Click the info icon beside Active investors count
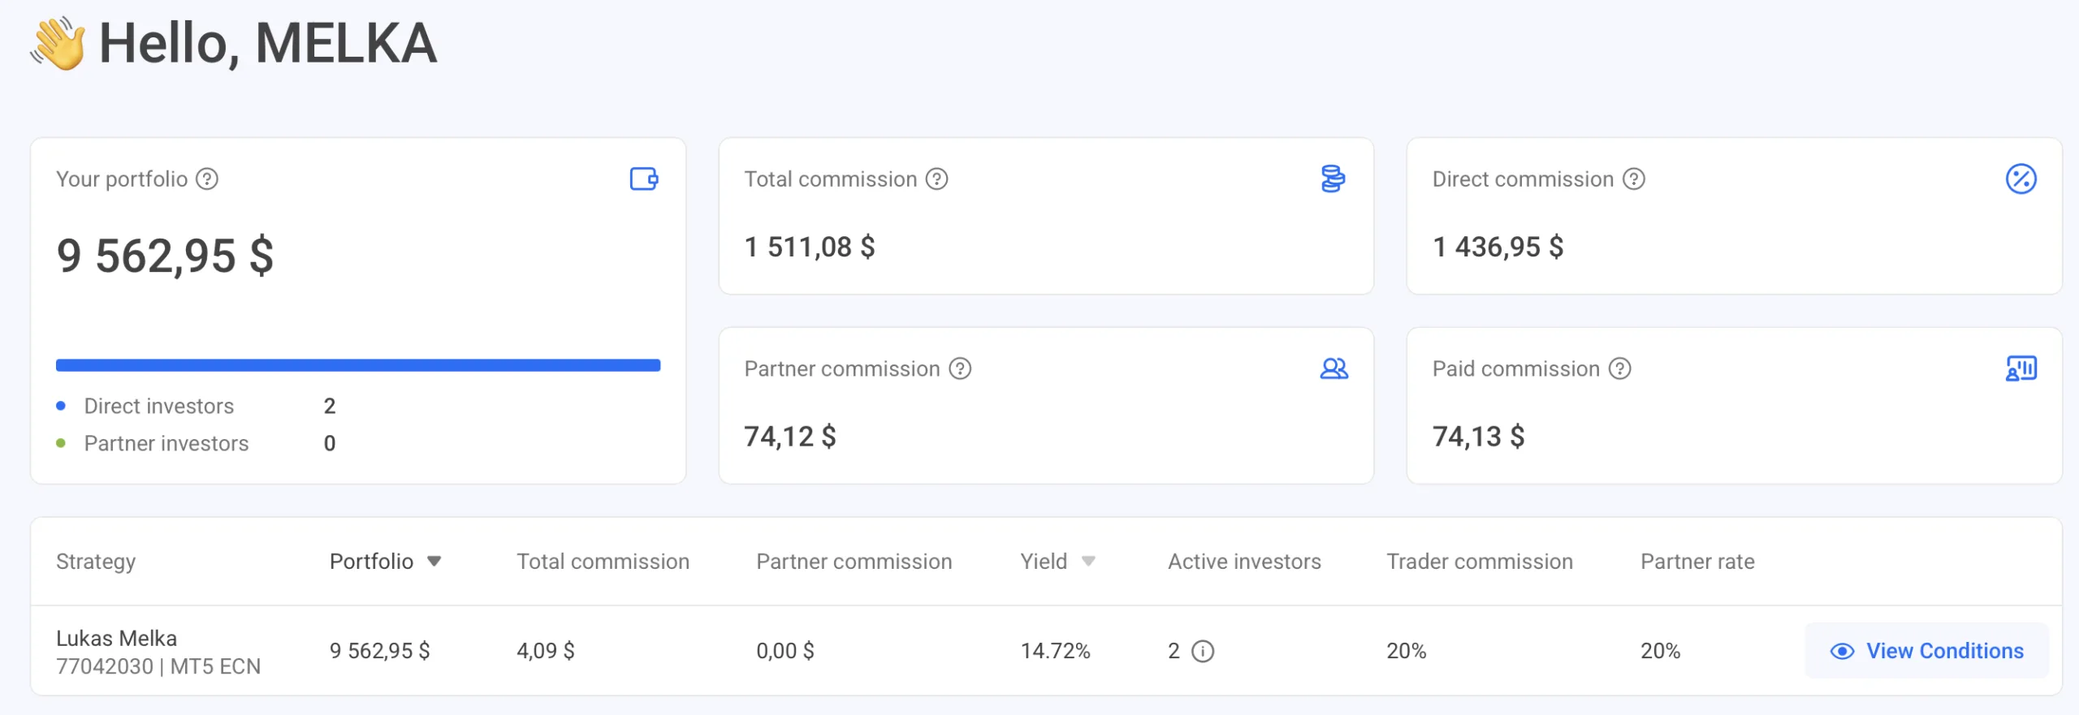The image size is (2079, 715). [1202, 651]
